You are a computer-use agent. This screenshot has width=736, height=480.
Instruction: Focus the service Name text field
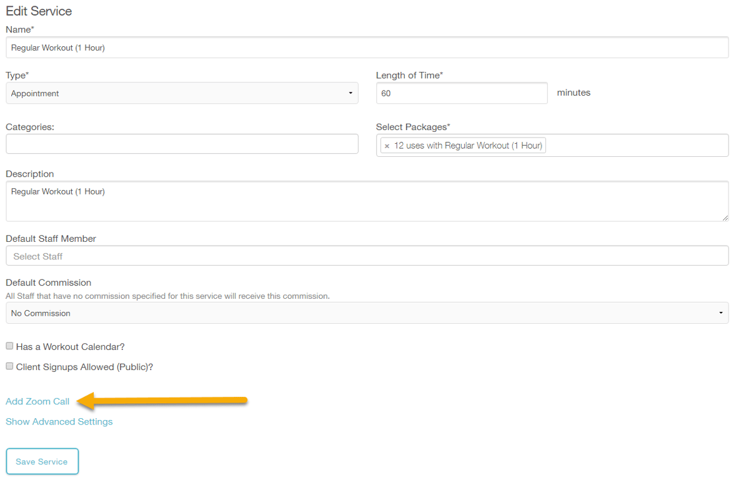pos(367,47)
